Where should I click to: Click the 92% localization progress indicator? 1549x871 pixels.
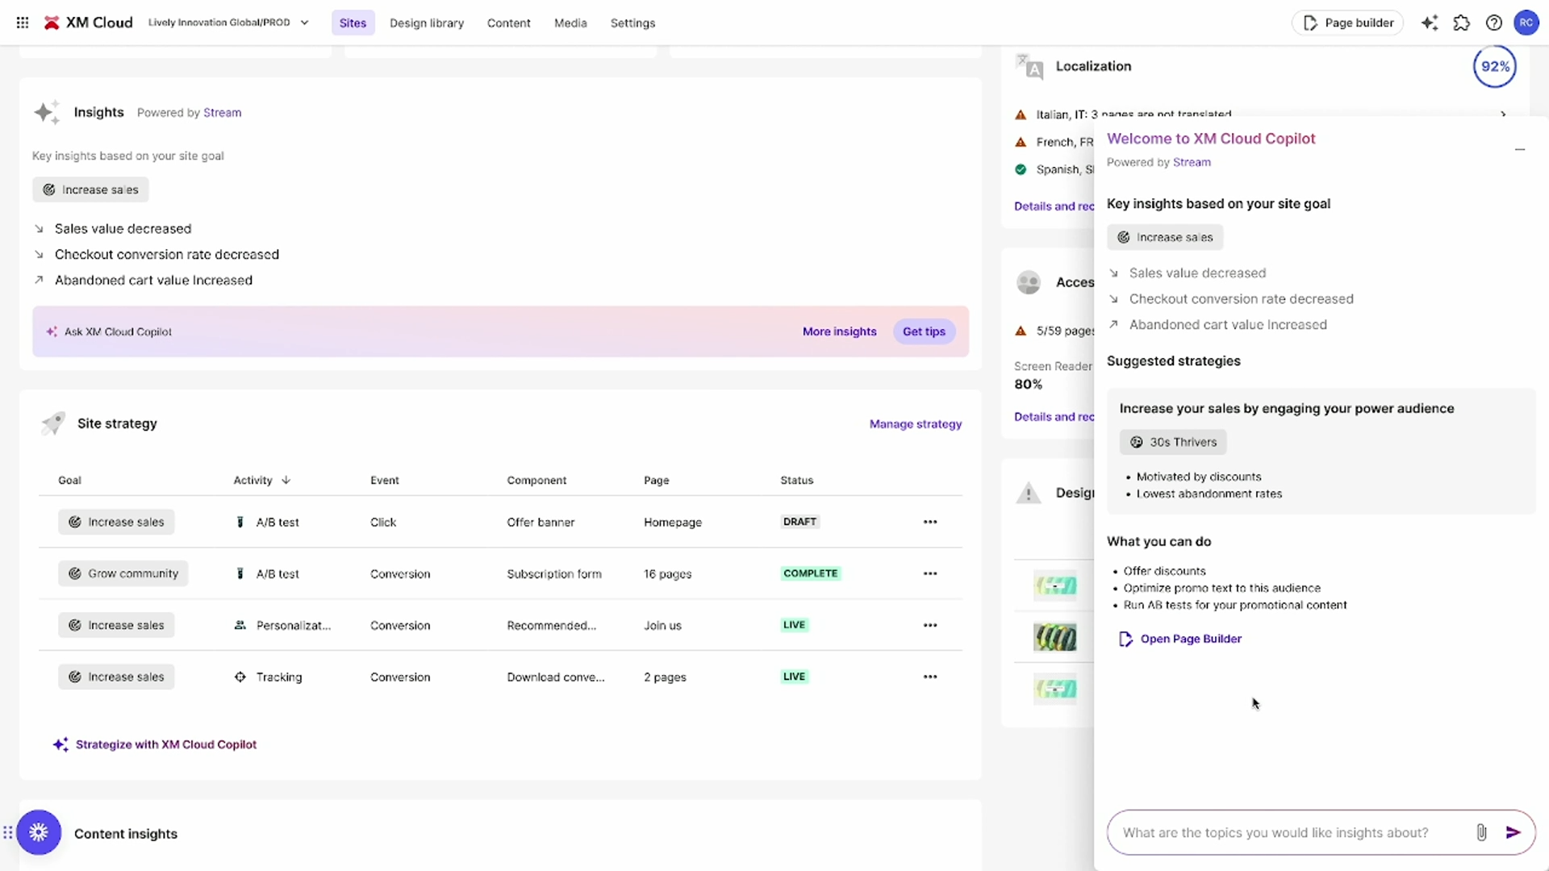coord(1495,66)
